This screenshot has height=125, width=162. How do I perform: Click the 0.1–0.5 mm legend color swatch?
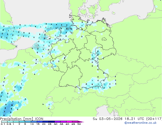coord(4,122)
